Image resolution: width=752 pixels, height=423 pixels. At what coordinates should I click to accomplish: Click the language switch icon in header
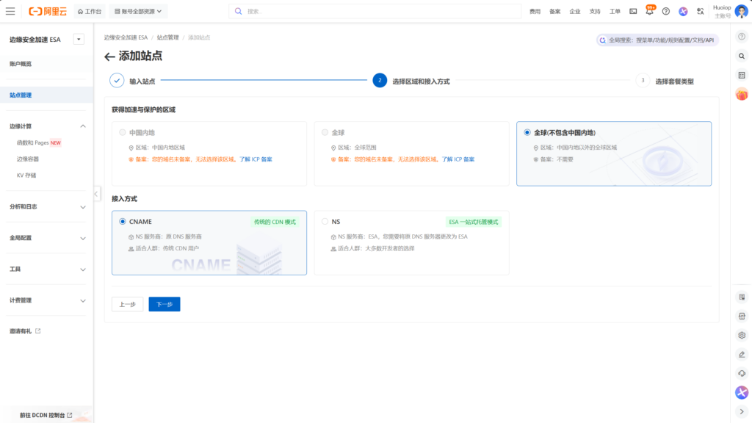coord(701,12)
